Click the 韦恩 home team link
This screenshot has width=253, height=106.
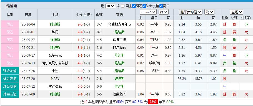point(55,71)
